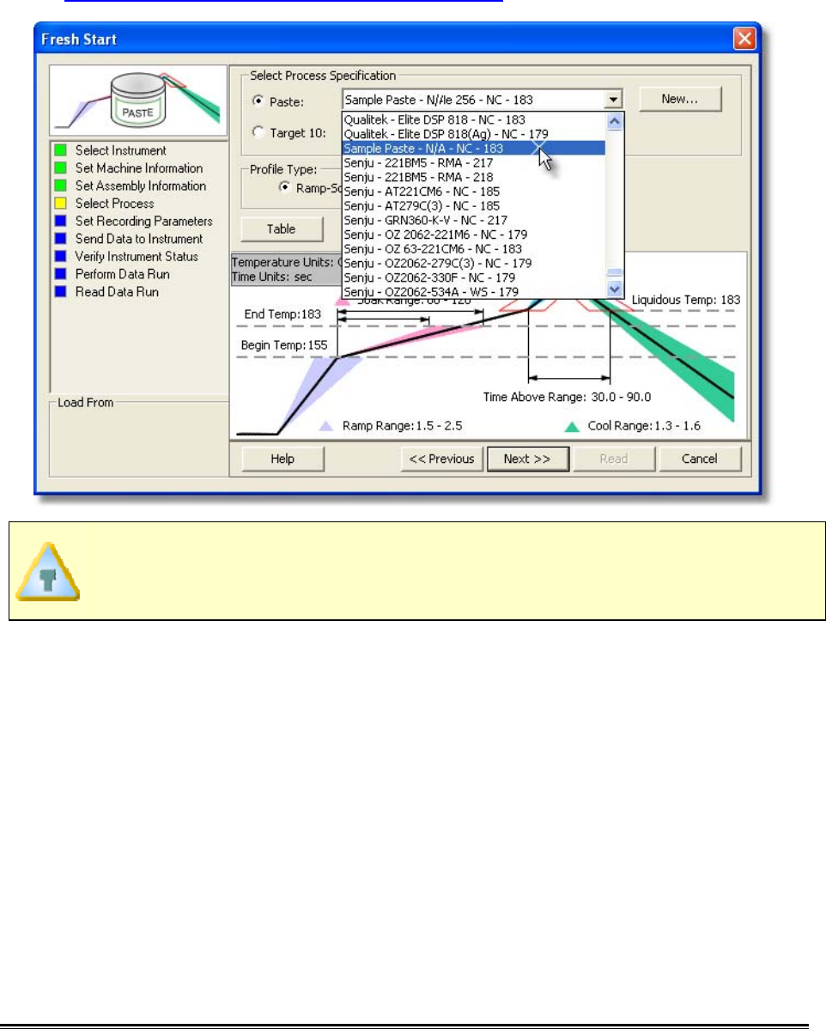Click the Time Units: sec text
The height and width of the screenshot is (1029, 826).
point(271,277)
